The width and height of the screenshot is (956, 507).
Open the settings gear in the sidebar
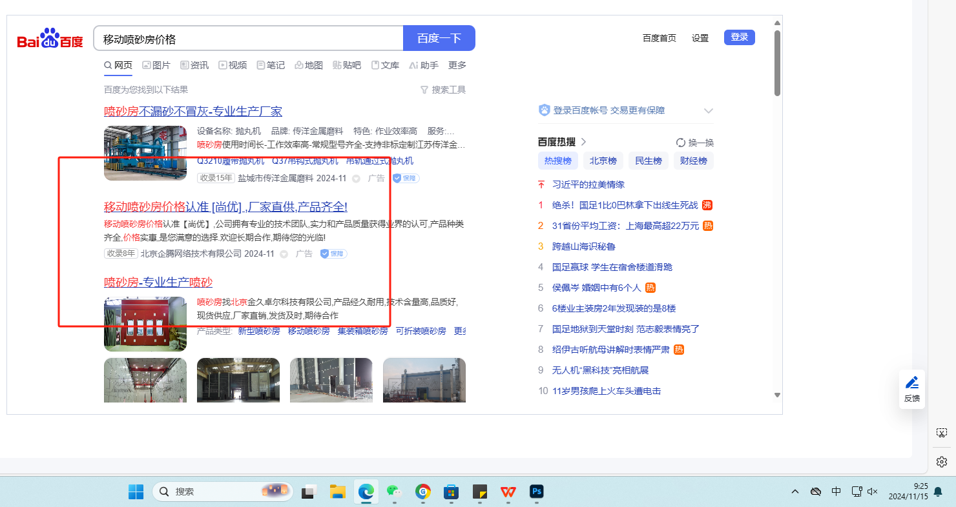(x=941, y=462)
